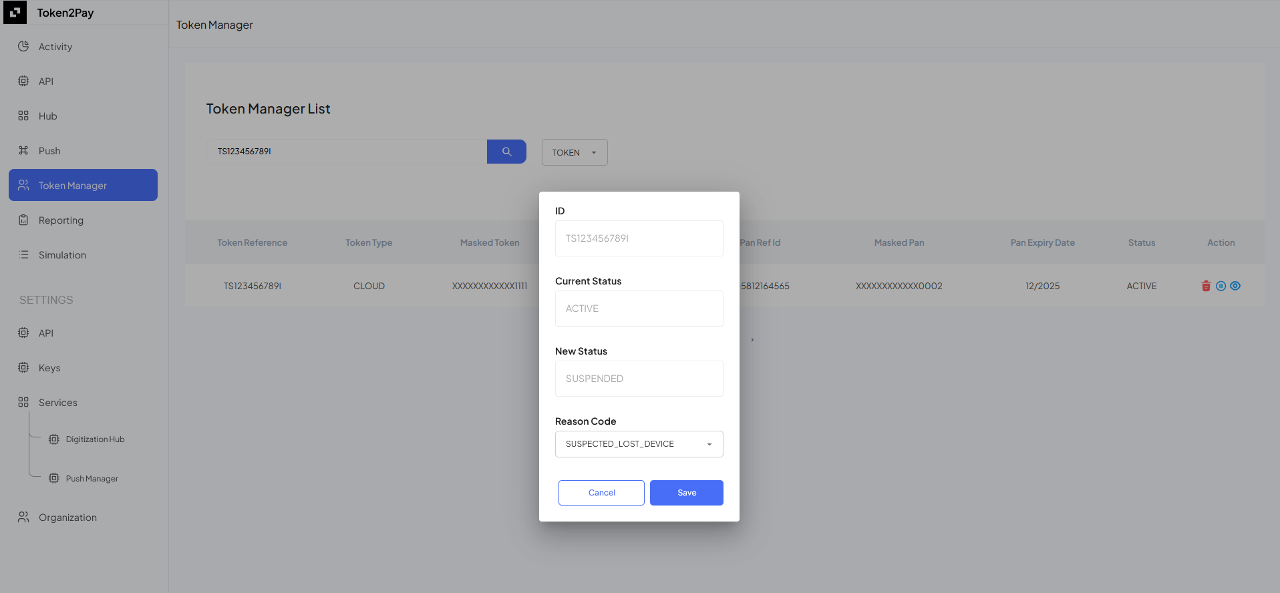
Task: Click the CLOUD token type cell
Action: tap(369, 286)
